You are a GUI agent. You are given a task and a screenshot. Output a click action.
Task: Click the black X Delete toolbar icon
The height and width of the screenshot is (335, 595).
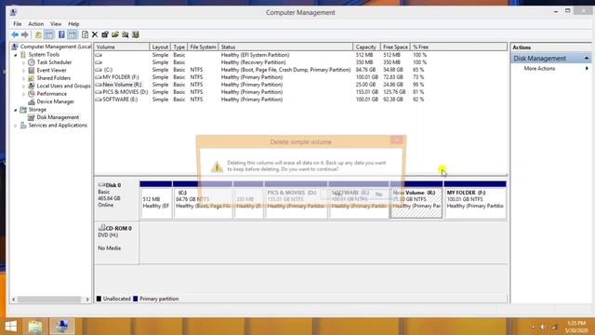(95, 35)
